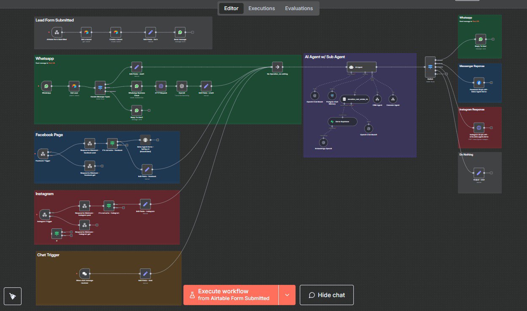This screenshot has width=527, height=311.
Task: Open the AI Agent node
Action: coord(361,67)
